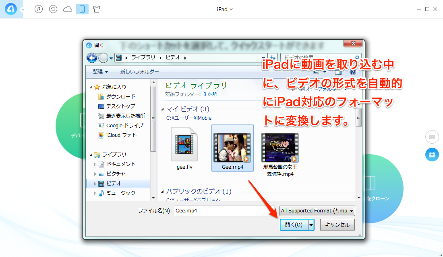Expand the ドキュメント library node
Image resolution: width=443 pixels, height=257 pixels.
[95, 164]
